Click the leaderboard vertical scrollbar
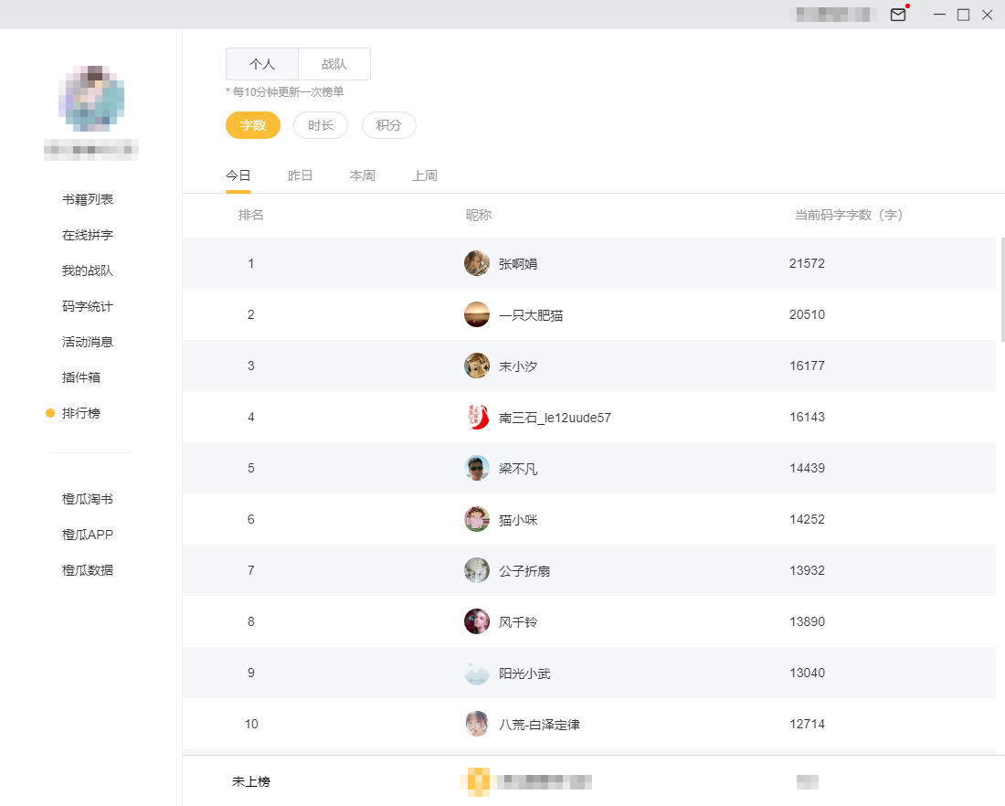This screenshot has height=806, width=1005. [1002, 289]
